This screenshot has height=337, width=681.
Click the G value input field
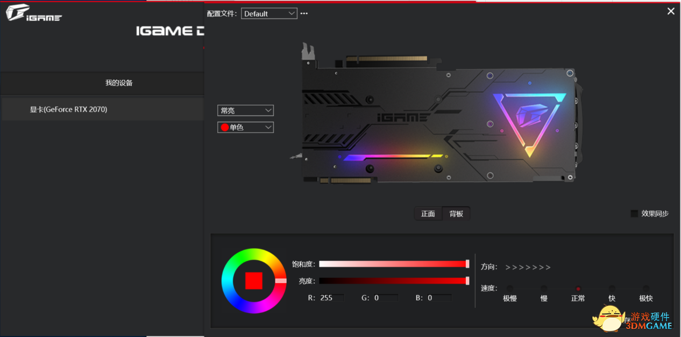click(386, 298)
